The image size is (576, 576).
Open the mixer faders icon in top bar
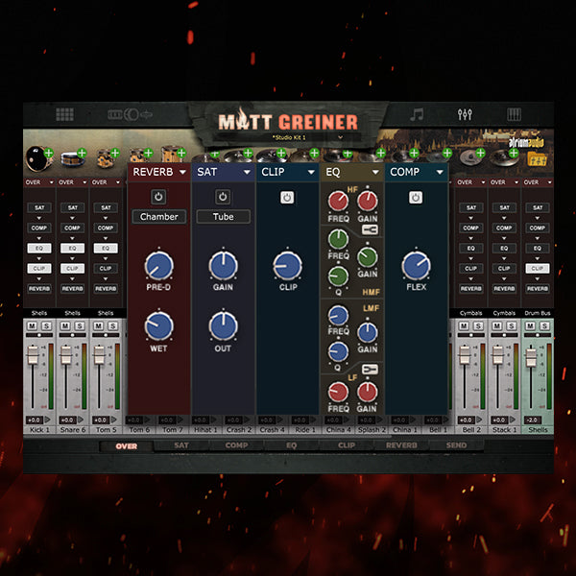pos(466,114)
